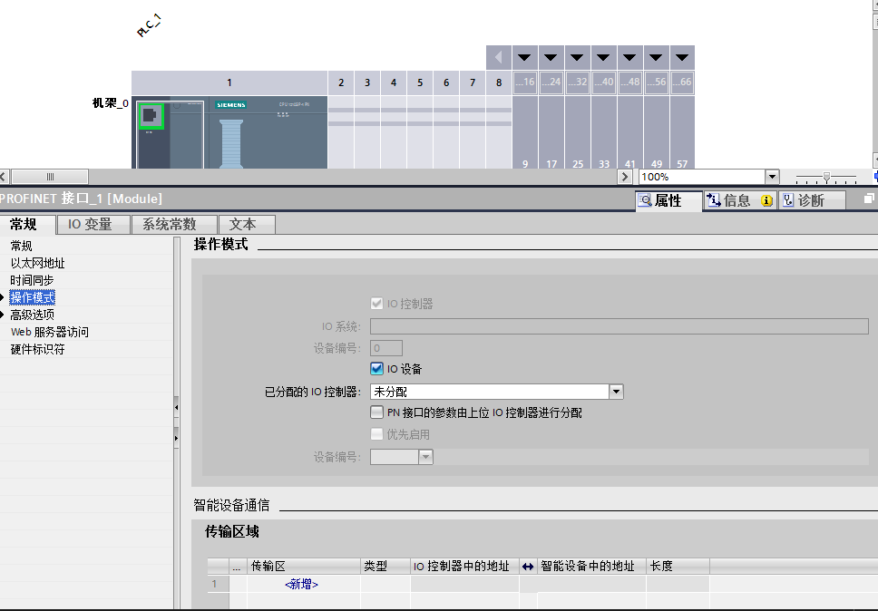Image resolution: width=878 pixels, height=611 pixels.
Task: Expand navigation pane with right splitter arrow
Action: pyautogui.click(x=176, y=438)
